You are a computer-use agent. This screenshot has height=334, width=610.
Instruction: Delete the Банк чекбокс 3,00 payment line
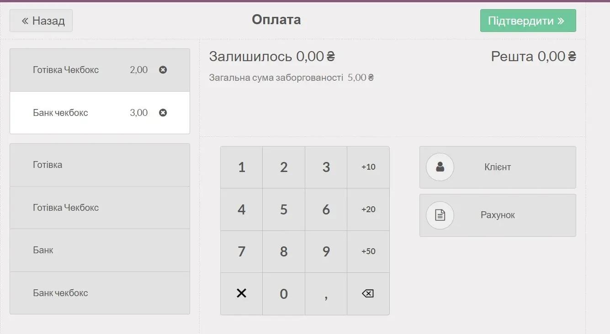pyautogui.click(x=163, y=113)
